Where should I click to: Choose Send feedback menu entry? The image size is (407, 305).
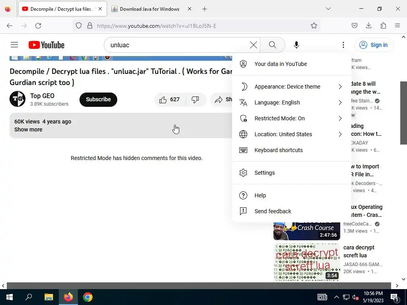click(291, 211)
